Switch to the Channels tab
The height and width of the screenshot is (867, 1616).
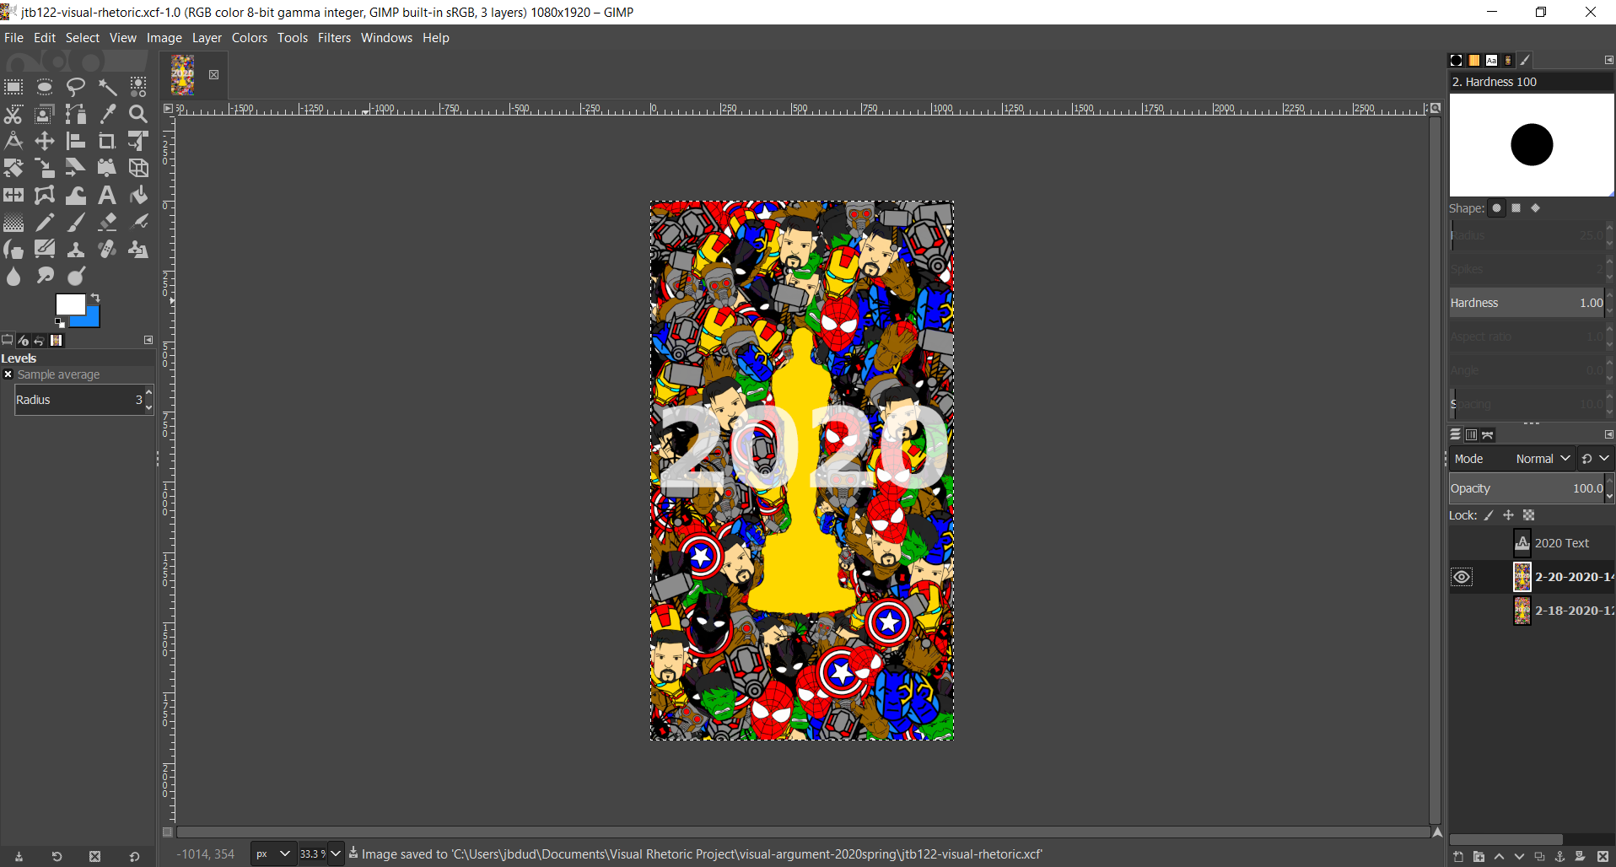pyautogui.click(x=1471, y=434)
